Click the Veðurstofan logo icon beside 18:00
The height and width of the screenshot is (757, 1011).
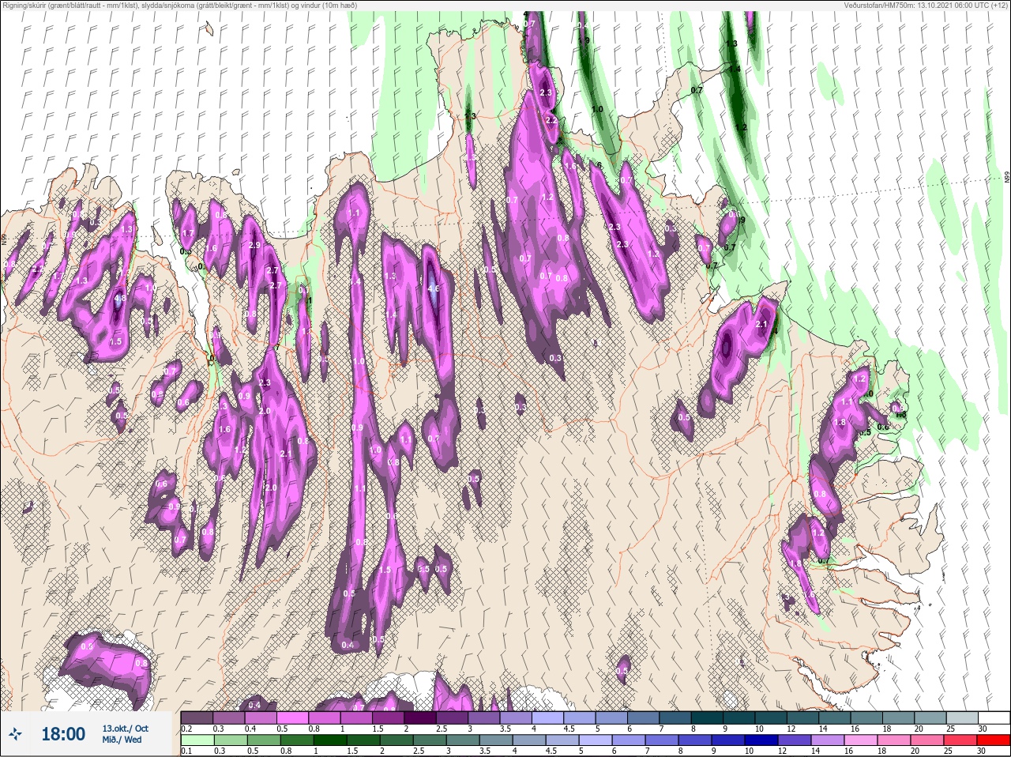16,734
